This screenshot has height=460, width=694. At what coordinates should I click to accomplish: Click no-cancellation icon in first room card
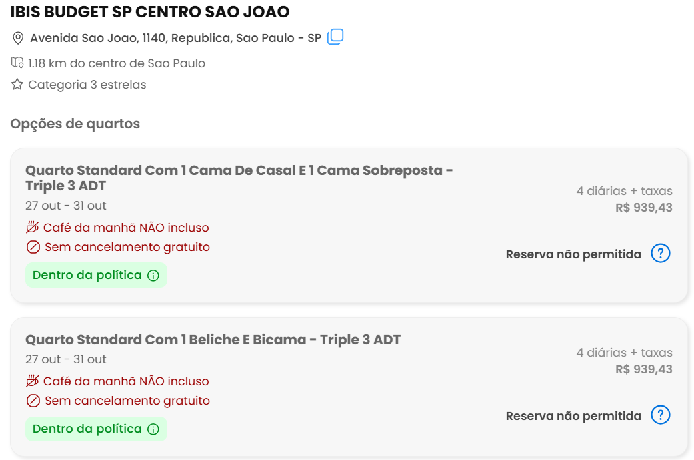pos(33,247)
